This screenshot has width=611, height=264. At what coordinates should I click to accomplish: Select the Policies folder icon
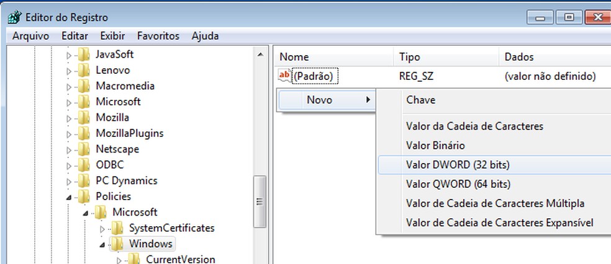[84, 196]
